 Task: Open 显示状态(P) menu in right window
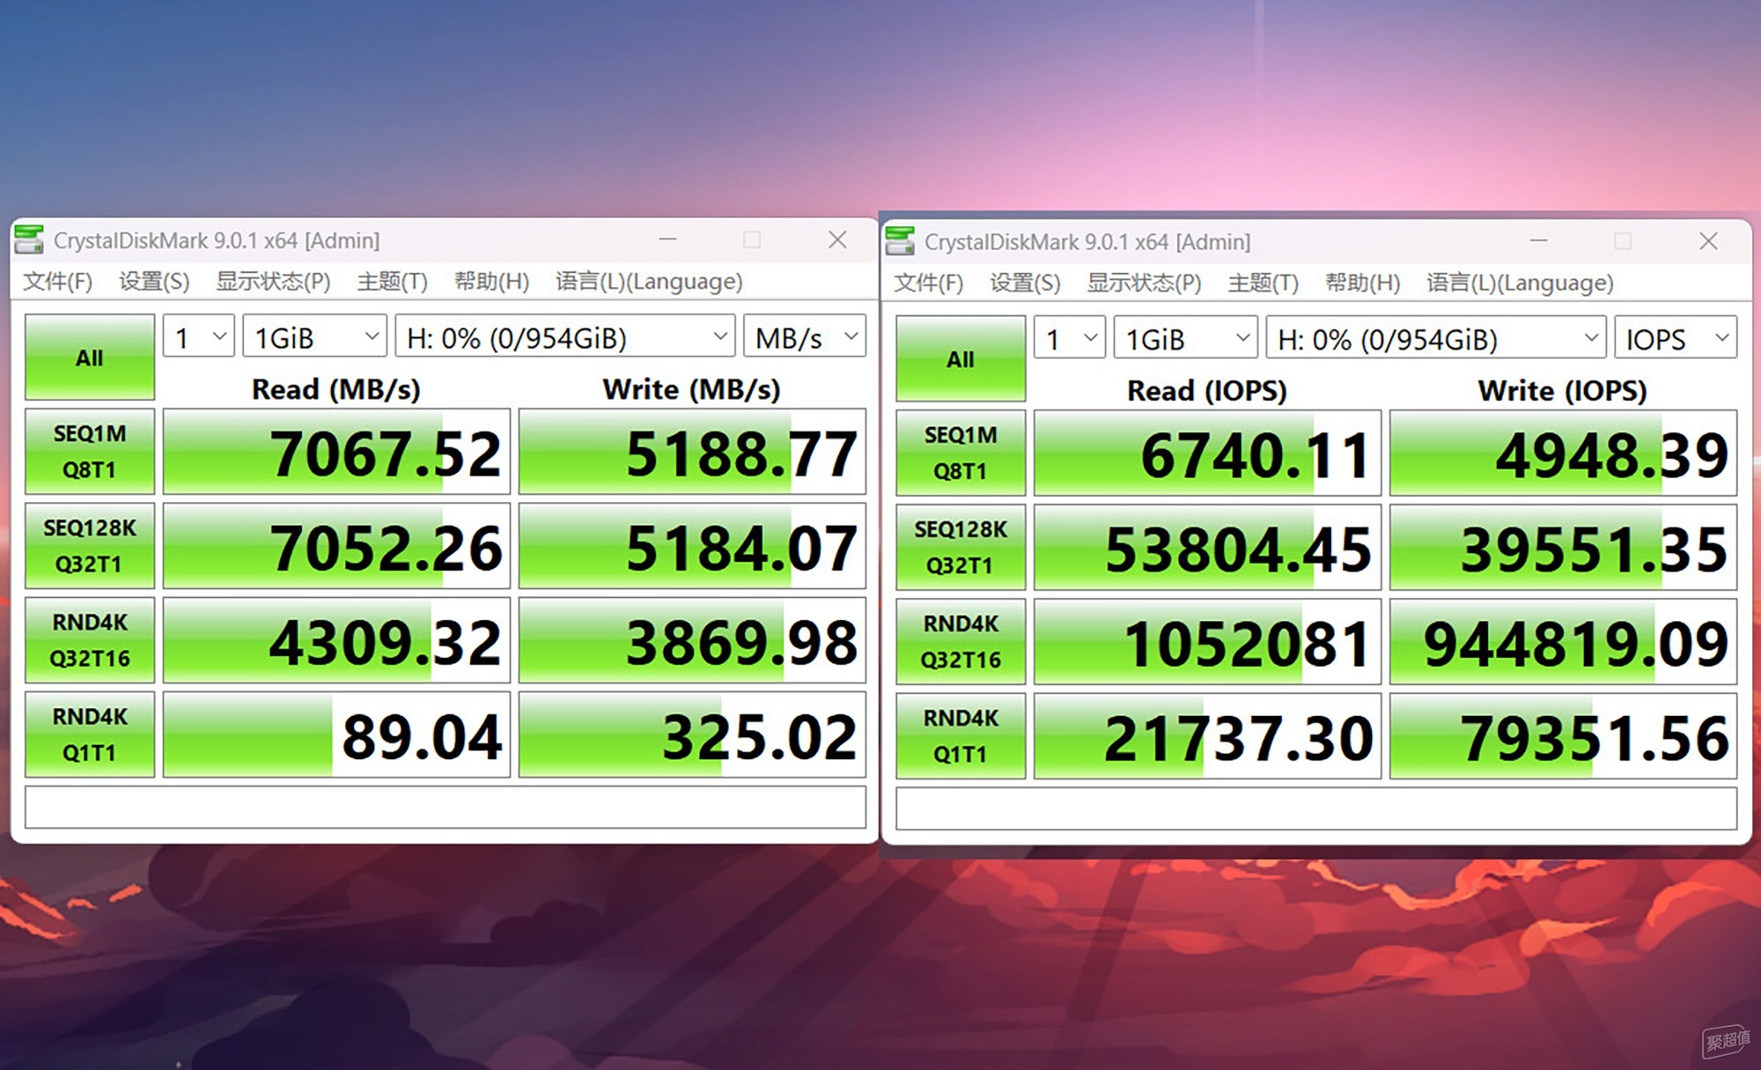tap(1145, 284)
